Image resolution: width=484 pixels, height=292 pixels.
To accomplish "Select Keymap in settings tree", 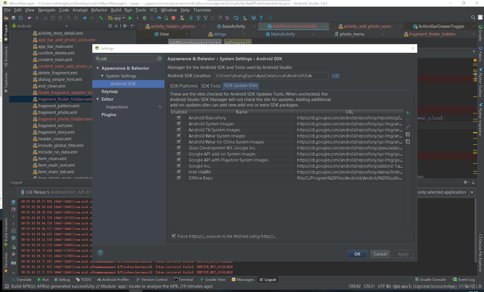I will coord(110,92).
